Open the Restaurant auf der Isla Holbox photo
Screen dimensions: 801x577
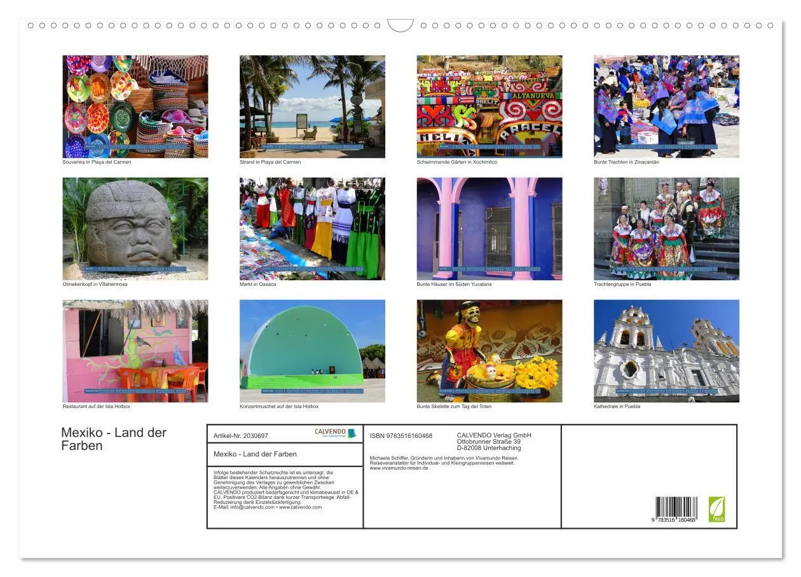135,351
